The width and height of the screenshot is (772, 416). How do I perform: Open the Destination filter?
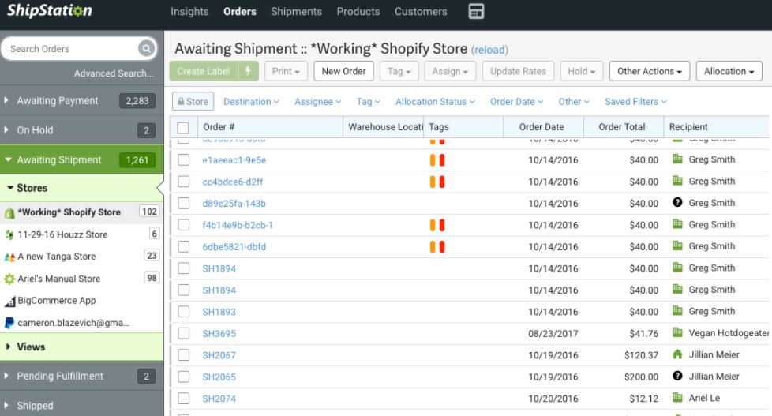251,101
